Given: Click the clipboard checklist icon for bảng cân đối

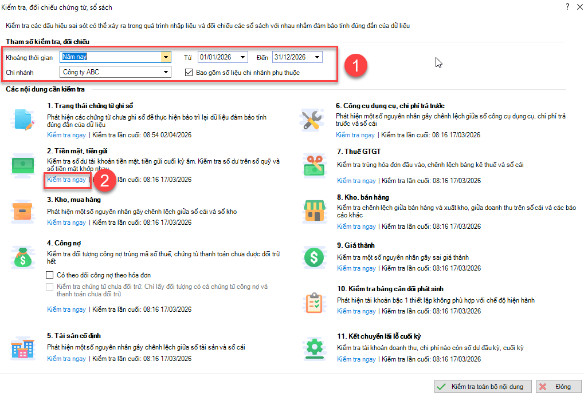Looking at the screenshot, I should [314, 303].
